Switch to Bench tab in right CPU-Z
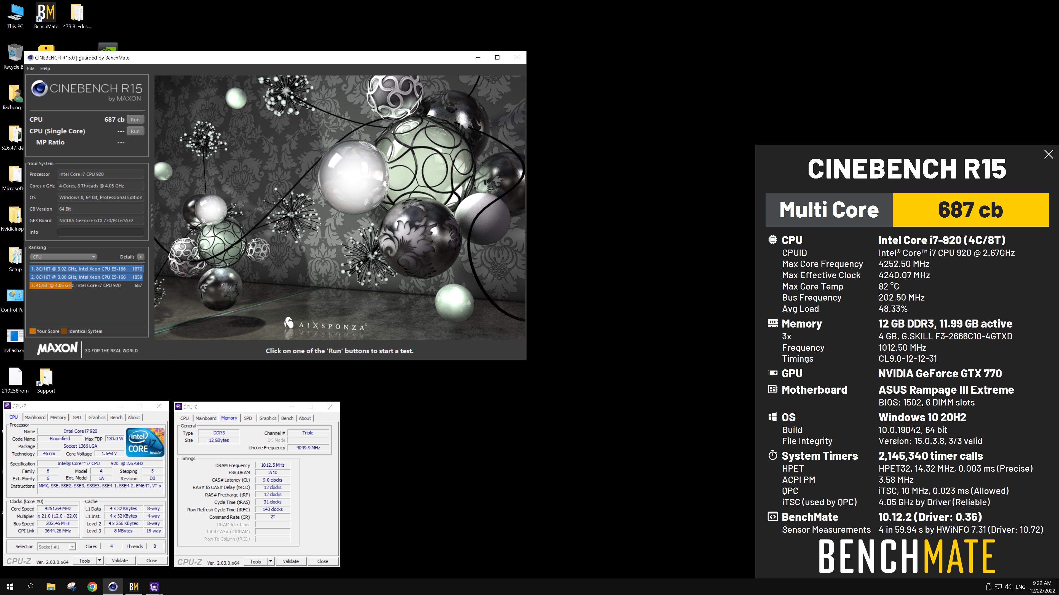This screenshot has width=1059, height=595. pyautogui.click(x=287, y=418)
